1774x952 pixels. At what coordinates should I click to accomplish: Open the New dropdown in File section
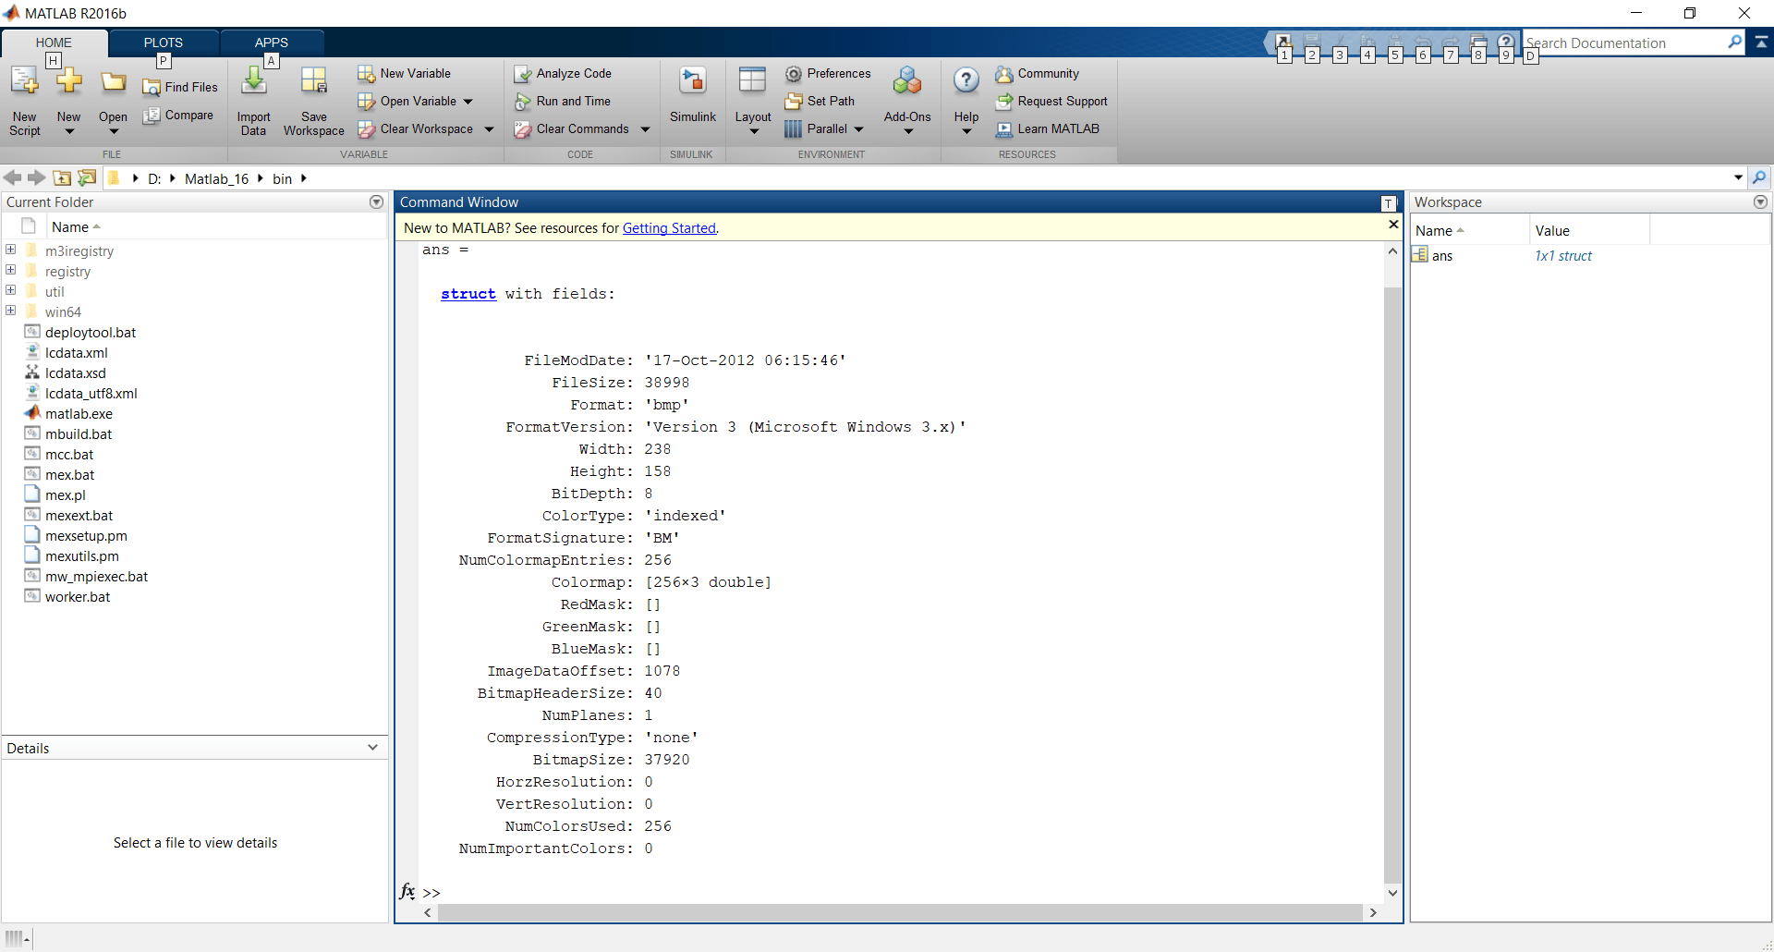point(68,102)
